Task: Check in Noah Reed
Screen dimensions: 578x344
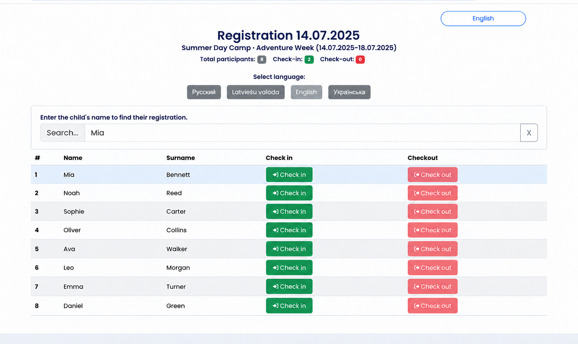Action: (x=289, y=193)
